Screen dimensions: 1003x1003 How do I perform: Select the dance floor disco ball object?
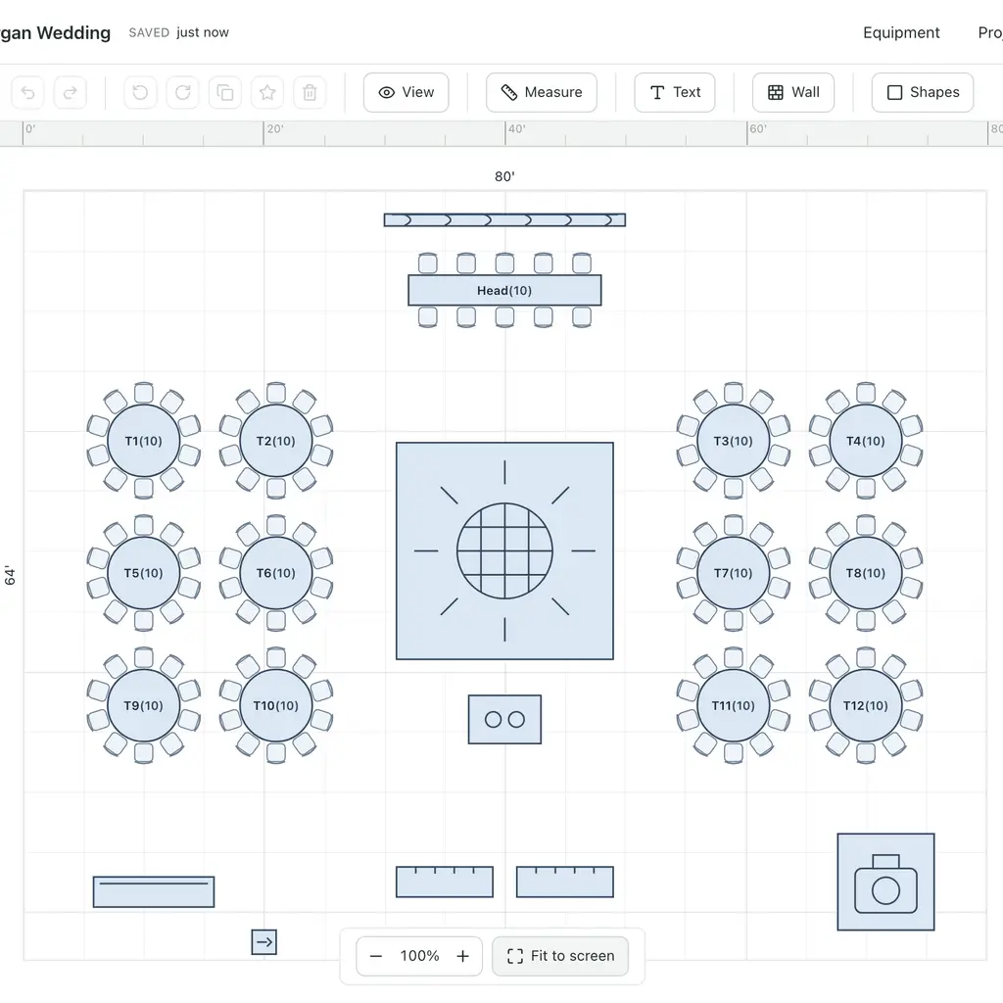[504, 550]
